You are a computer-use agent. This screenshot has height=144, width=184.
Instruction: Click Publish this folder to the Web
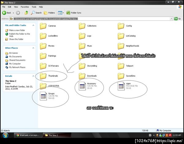[x=20, y=35]
